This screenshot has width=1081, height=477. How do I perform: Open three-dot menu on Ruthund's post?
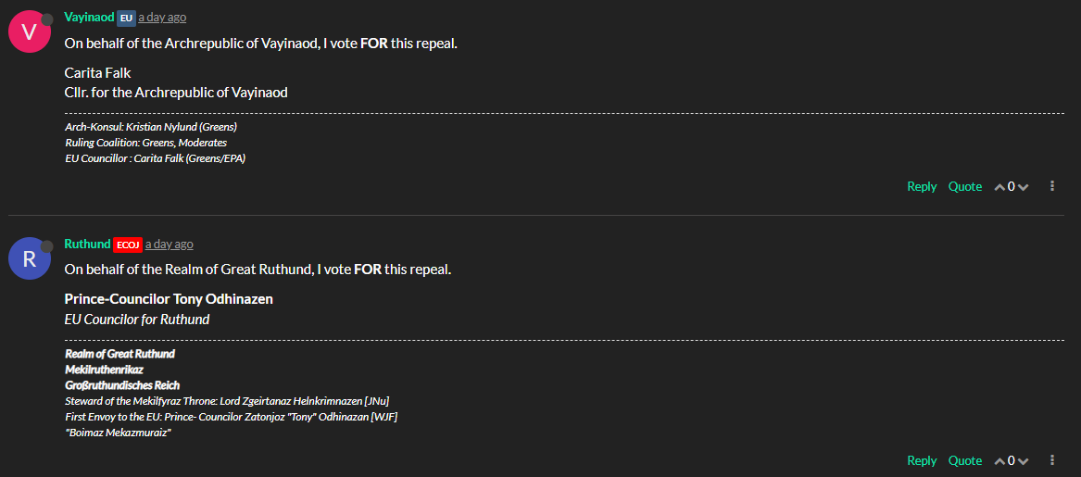pyautogui.click(x=1052, y=460)
